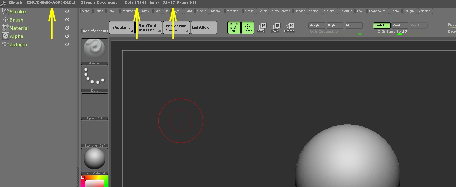This screenshot has width=456, height=187.
Task: Expand the Brush palette
Action: (17, 20)
